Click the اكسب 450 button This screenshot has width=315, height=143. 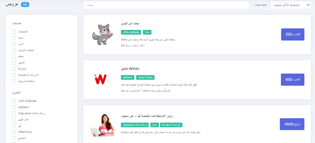[293, 80]
